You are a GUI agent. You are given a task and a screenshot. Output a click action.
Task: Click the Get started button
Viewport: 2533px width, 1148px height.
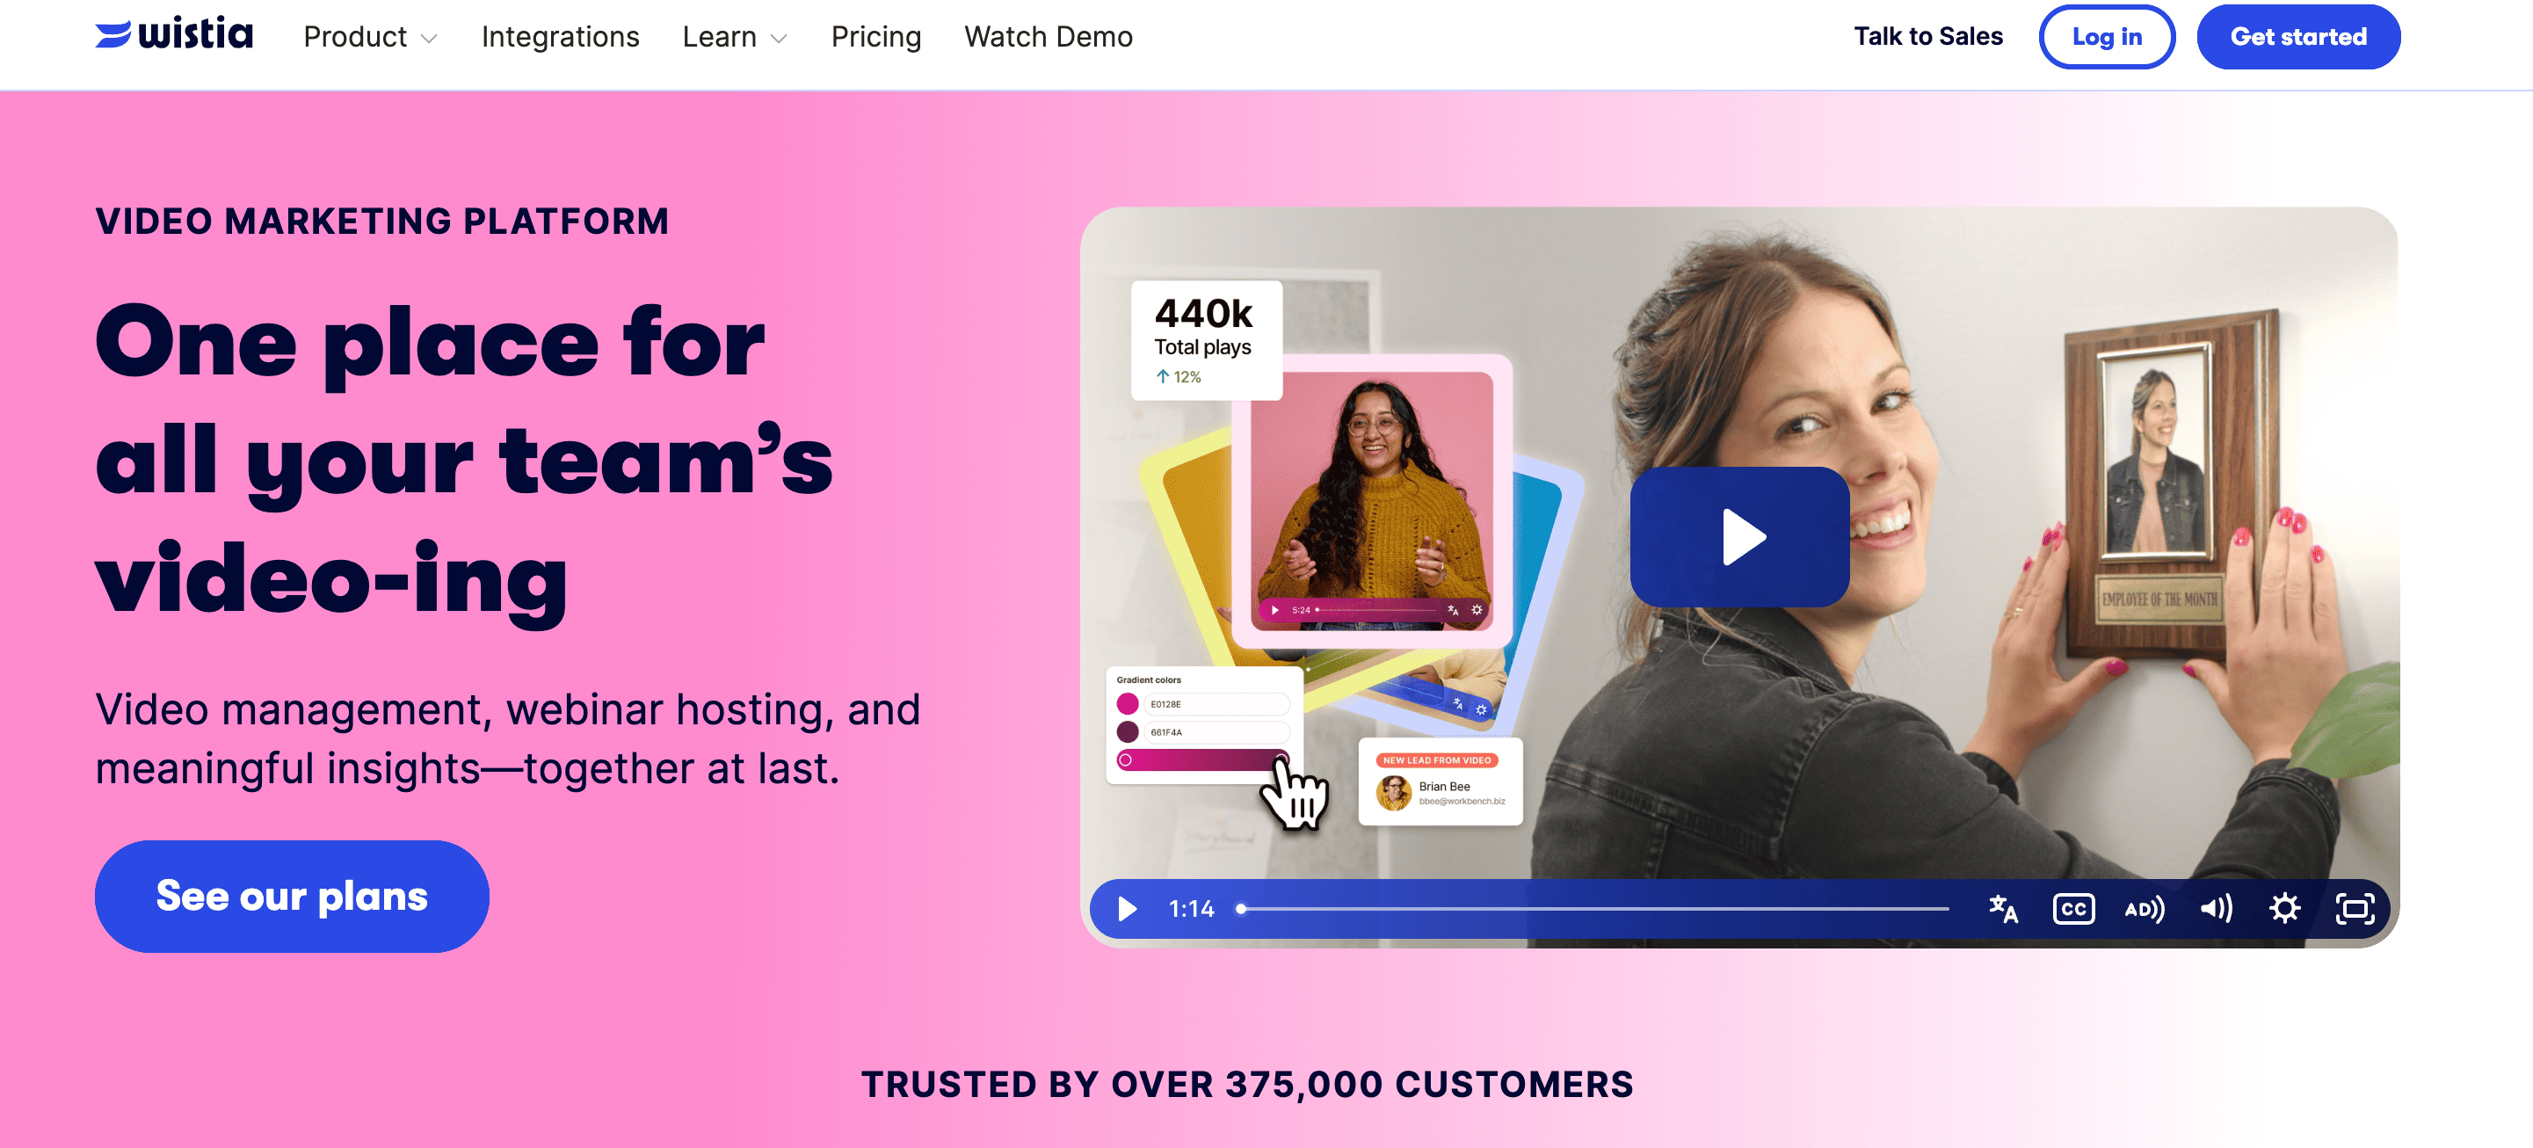[2297, 38]
